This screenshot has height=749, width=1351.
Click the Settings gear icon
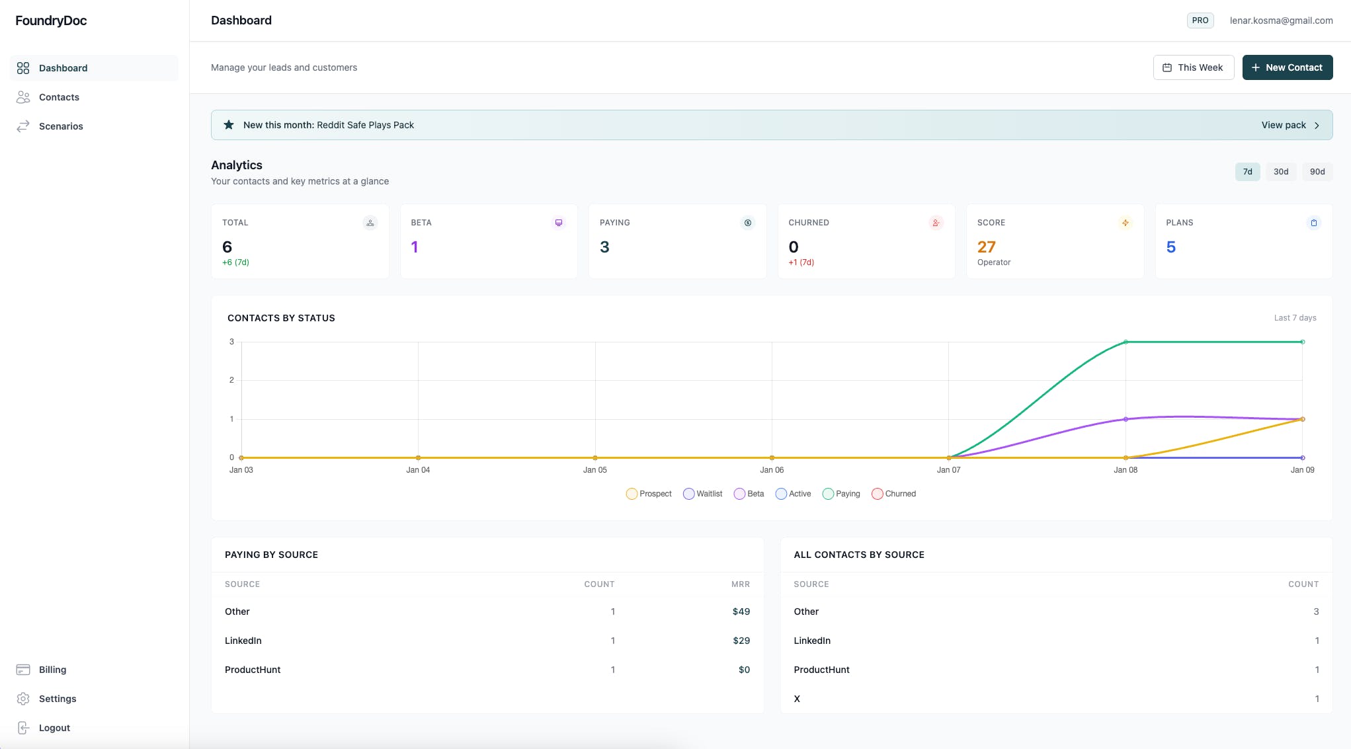tap(23, 699)
